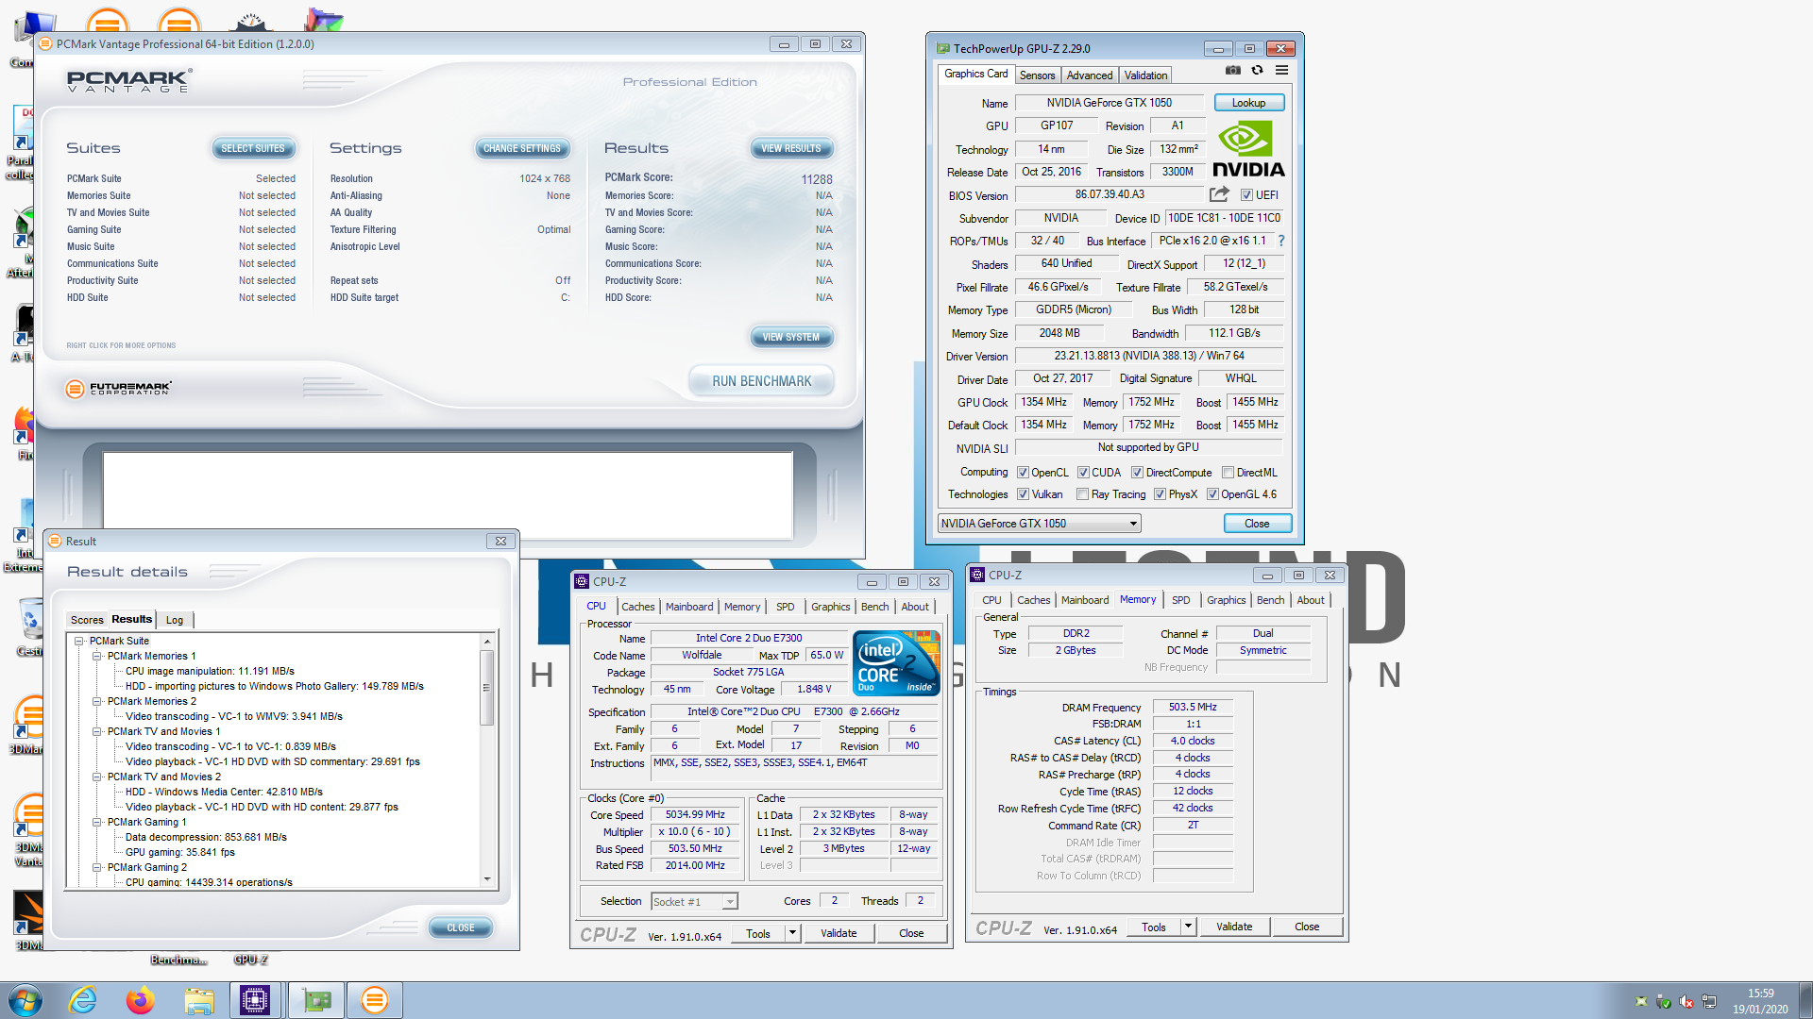Toggle the Ray Tracing checkbox
Screen dimensions: 1813x1019
coord(1083,494)
